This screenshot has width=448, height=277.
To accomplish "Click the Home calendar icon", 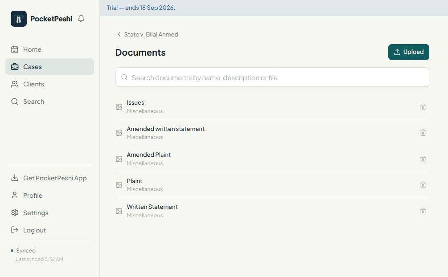I will [15, 49].
